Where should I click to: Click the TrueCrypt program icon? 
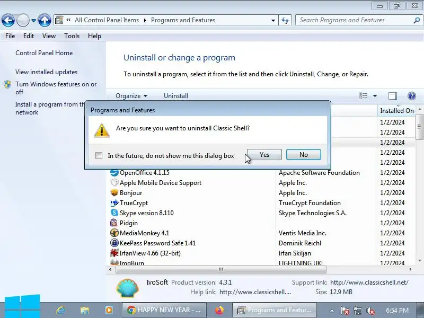[x=114, y=203]
